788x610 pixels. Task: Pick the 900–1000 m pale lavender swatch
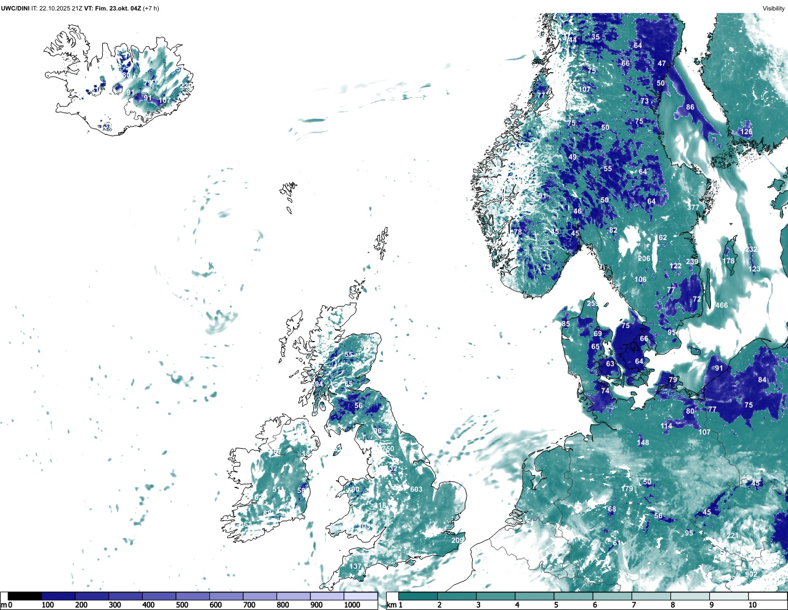click(327, 596)
